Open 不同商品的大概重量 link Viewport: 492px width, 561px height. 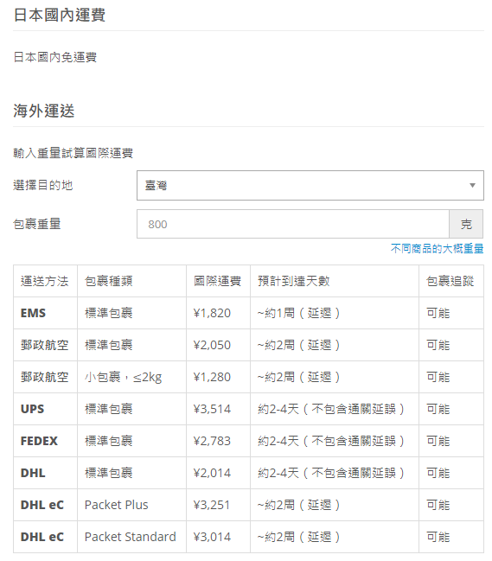pyautogui.click(x=437, y=248)
